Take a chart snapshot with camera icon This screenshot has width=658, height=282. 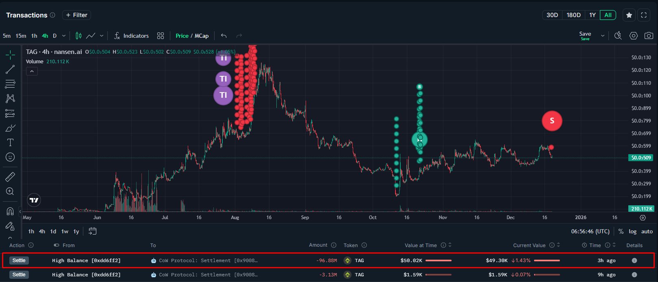(649, 36)
